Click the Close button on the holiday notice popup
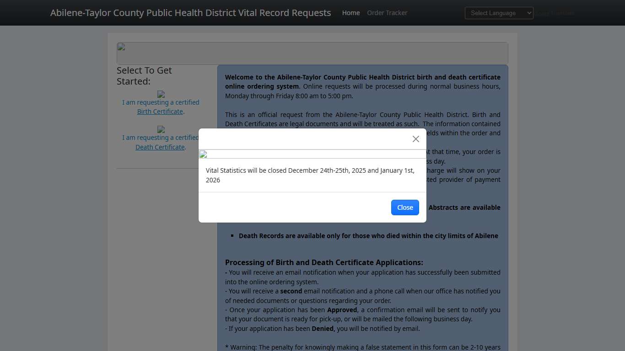625x351 pixels. (404, 207)
